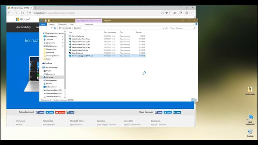Open Edge More actions ellipsis menu
This screenshot has width=258, height=145.
193,13
